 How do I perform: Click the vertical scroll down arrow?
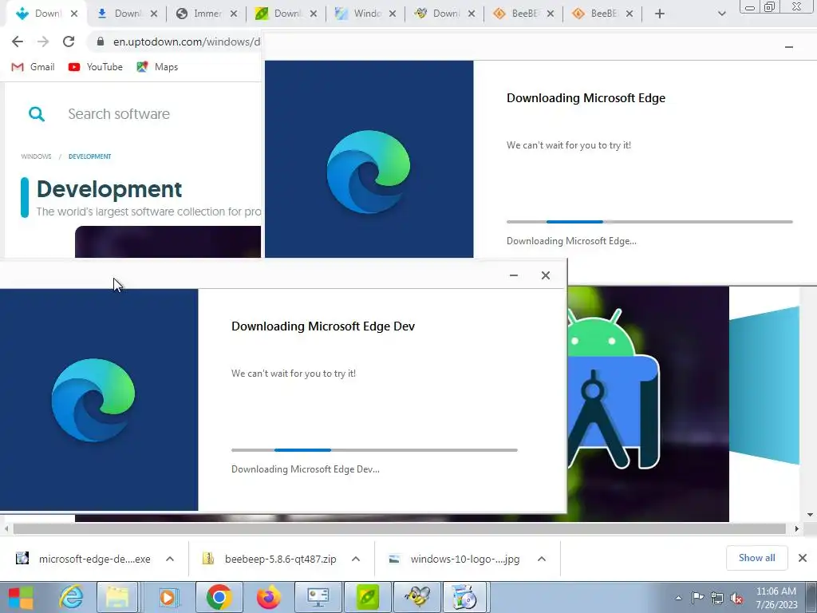click(x=811, y=515)
